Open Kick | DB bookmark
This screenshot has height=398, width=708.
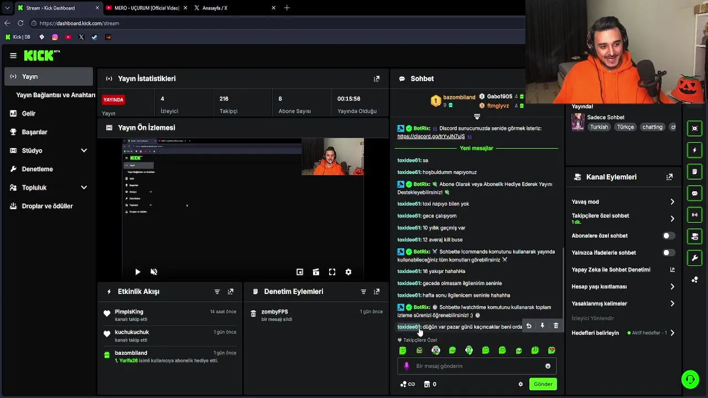tap(18, 37)
